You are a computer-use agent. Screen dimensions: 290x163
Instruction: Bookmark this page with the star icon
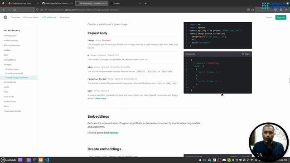[x=253, y=10]
